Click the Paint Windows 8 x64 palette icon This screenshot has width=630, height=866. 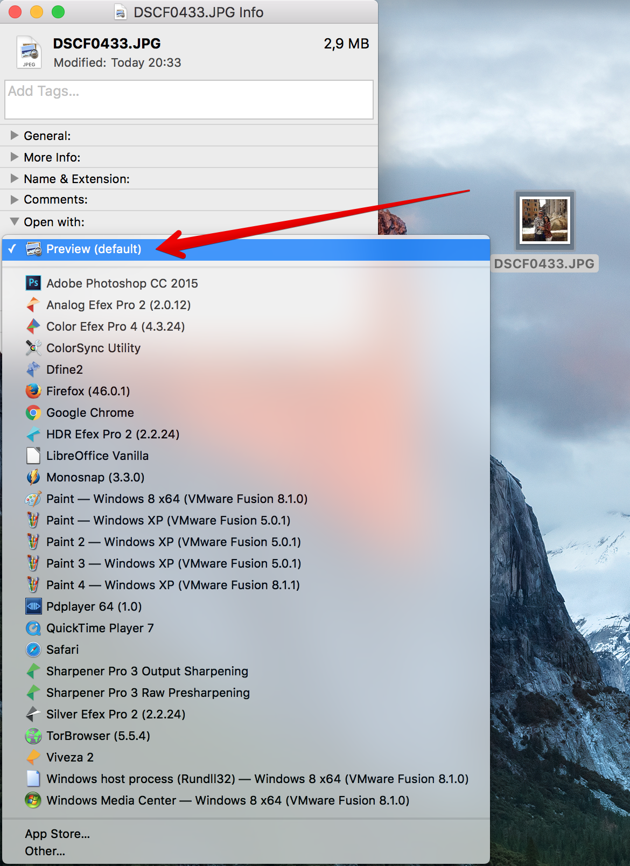(x=33, y=499)
